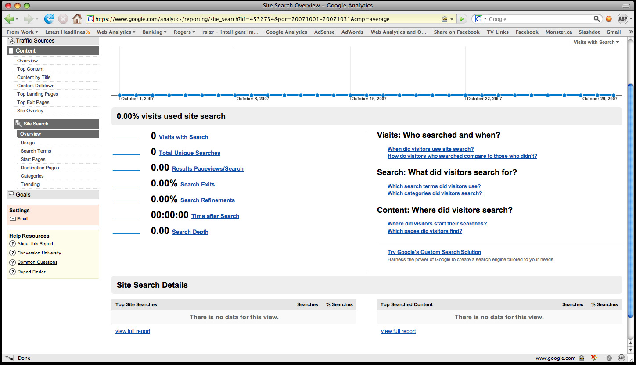
Task: Click the browser Reload icon
Action: click(x=49, y=19)
